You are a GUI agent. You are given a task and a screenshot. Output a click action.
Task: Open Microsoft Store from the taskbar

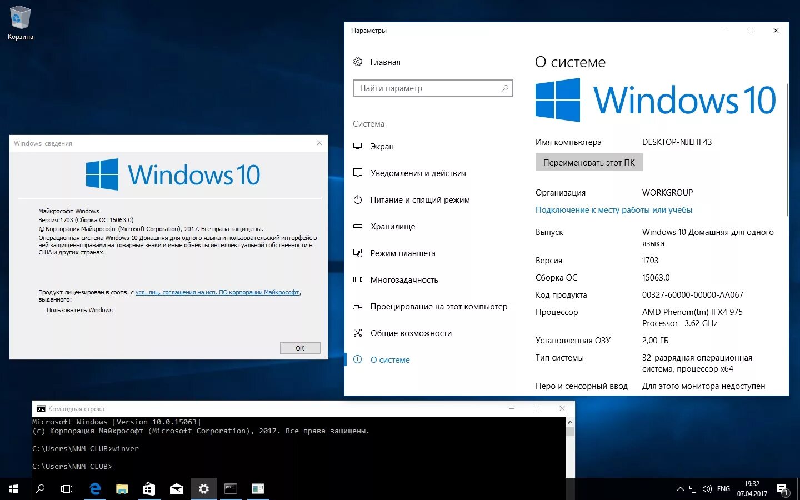coord(149,489)
